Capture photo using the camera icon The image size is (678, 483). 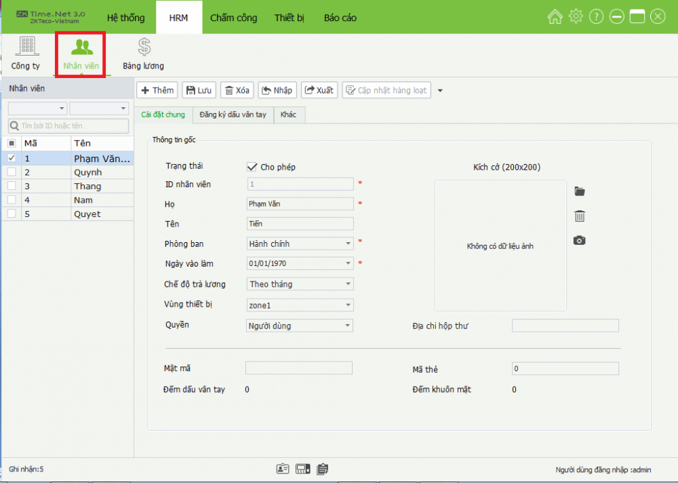579,240
